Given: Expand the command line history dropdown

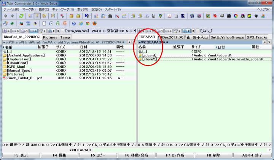Looking at the screenshot, I should pyautogui.click(x=270, y=150).
